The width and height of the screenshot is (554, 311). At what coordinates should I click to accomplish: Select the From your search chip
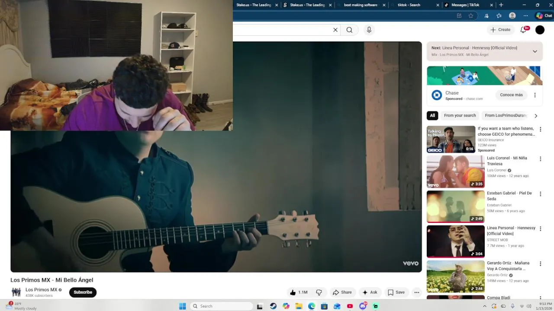(460, 115)
